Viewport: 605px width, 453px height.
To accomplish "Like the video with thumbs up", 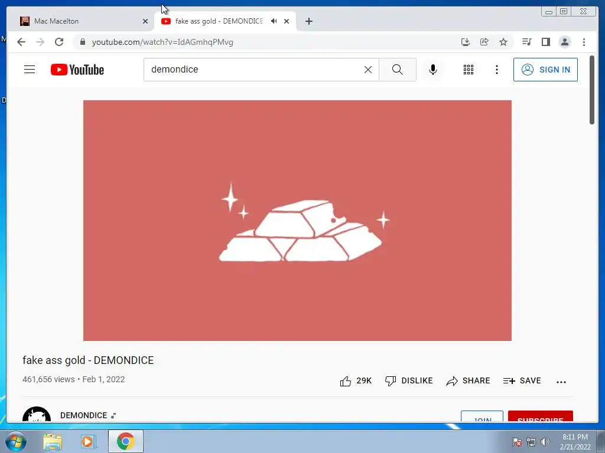I will 355,381.
